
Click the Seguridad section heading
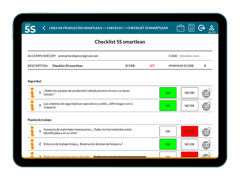click(x=34, y=81)
